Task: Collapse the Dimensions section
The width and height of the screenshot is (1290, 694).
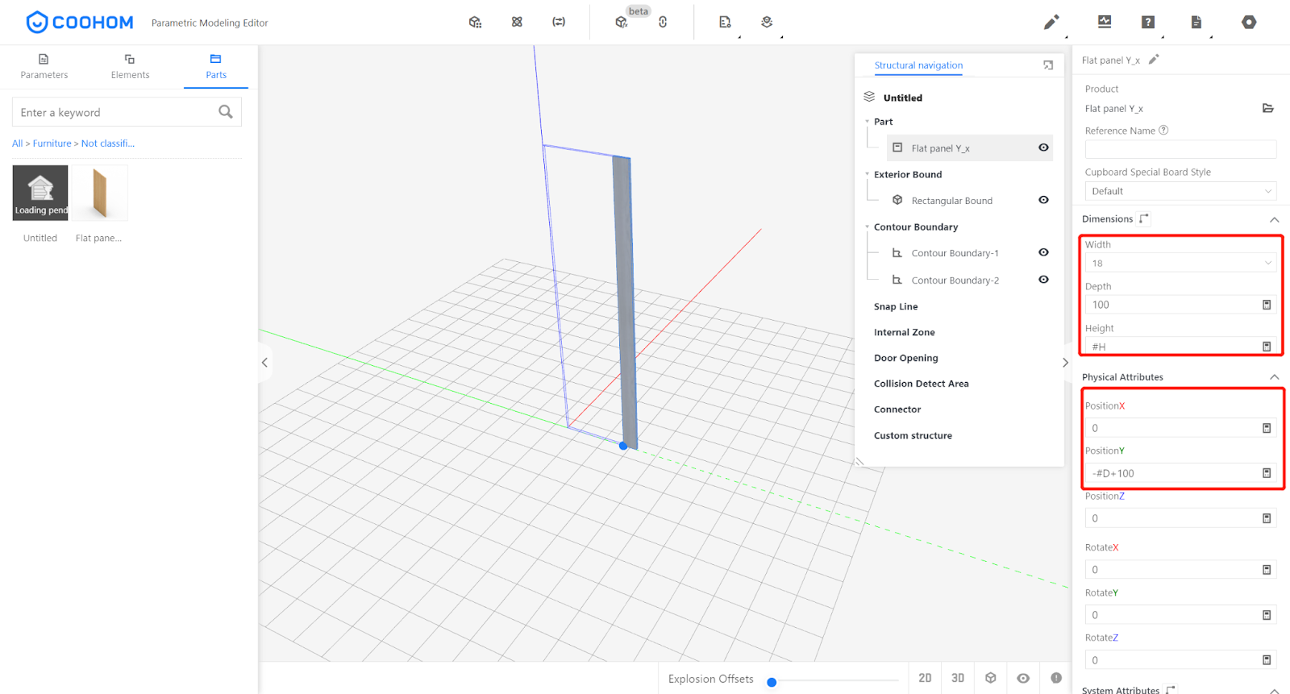Action: [x=1274, y=219]
